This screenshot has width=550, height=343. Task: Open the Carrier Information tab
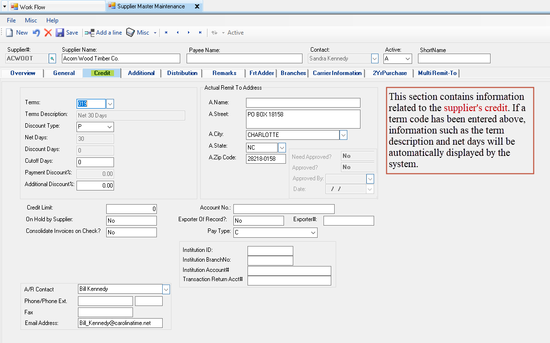click(x=337, y=73)
